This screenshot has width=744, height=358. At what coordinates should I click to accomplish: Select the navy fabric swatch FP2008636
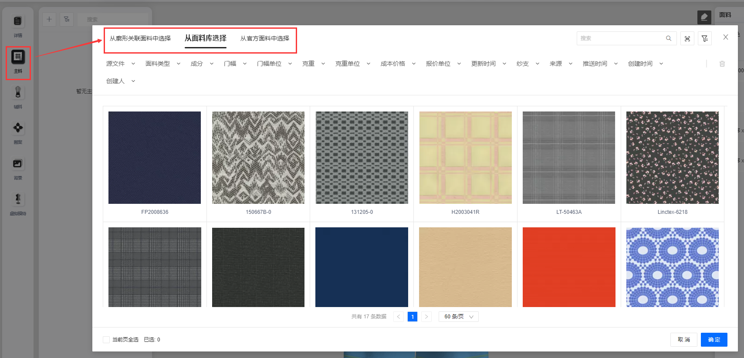coord(155,158)
